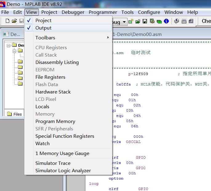Choose Program Memory from View menu
Viewport: 211px width, 191px height.
(68, 121)
